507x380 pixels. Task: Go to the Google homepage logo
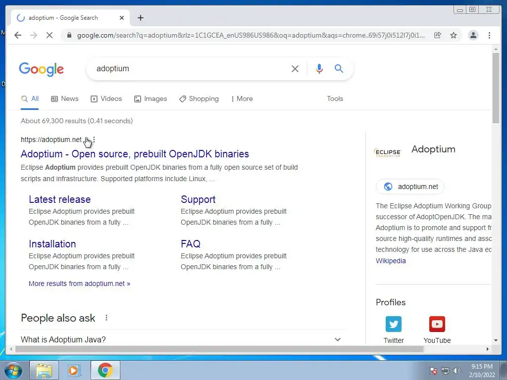pyautogui.click(x=42, y=69)
